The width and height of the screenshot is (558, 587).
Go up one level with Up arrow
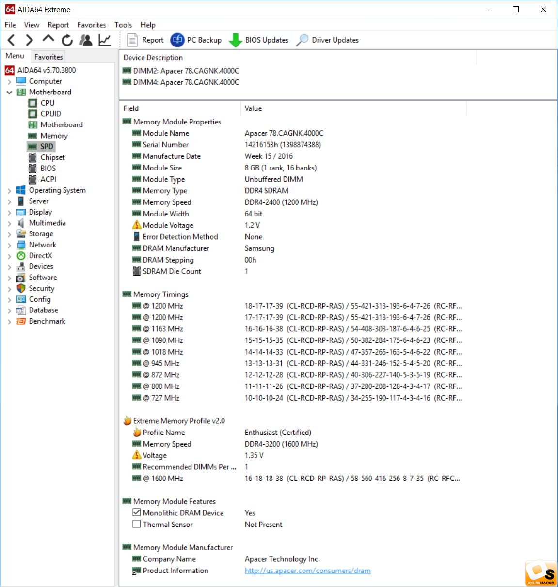(x=48, y=39)
